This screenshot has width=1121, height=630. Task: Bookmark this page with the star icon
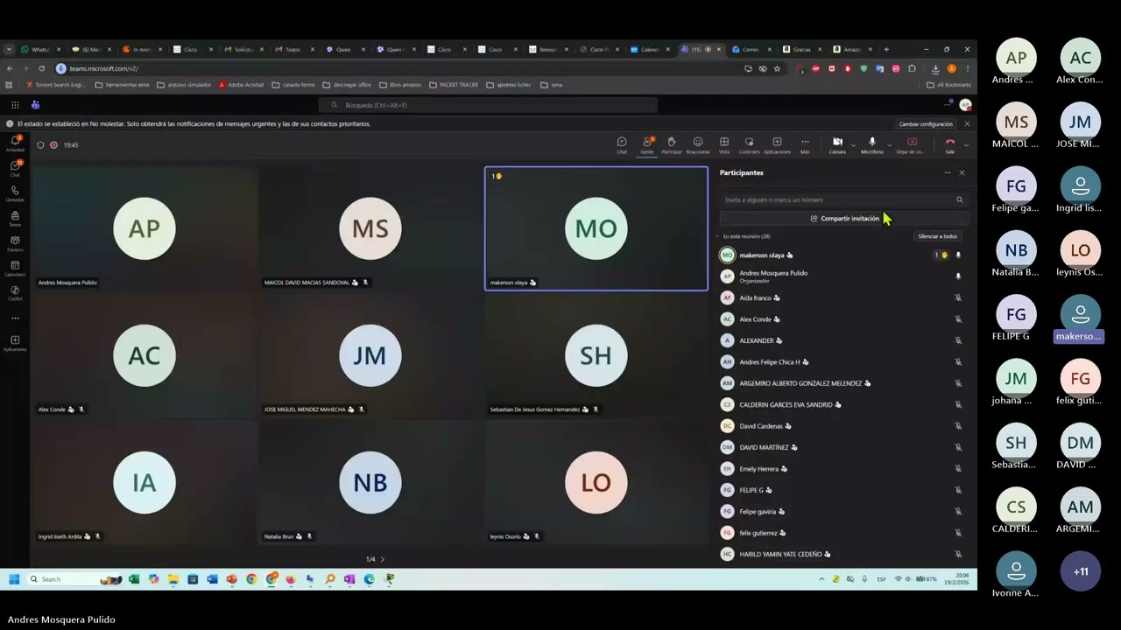[x=777, y=68]
